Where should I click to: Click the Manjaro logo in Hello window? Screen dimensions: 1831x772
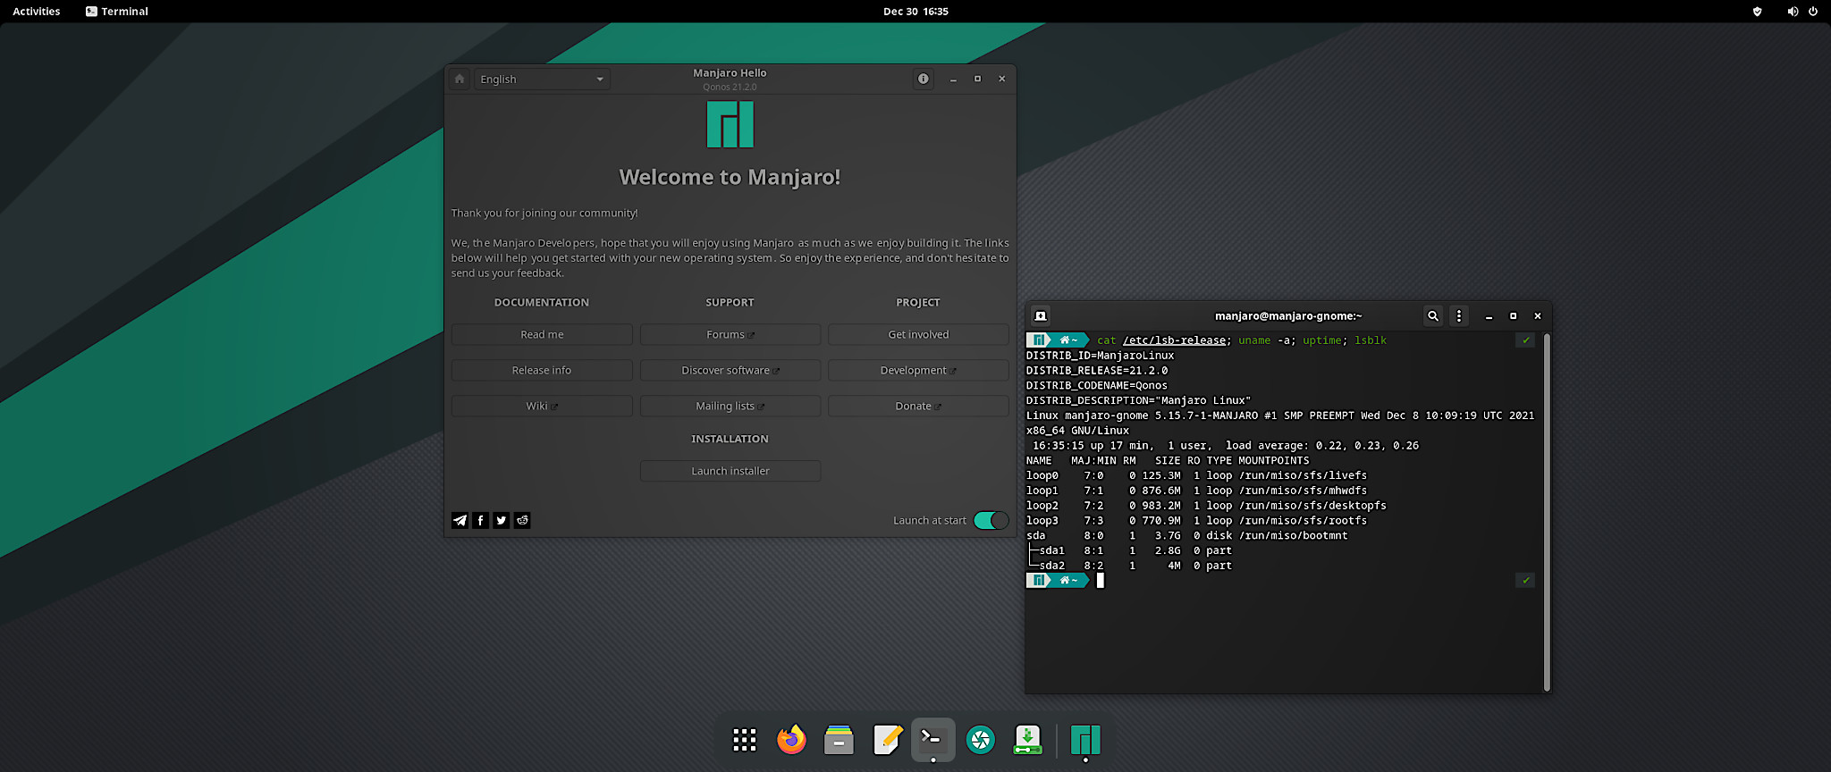coord(730,124)
